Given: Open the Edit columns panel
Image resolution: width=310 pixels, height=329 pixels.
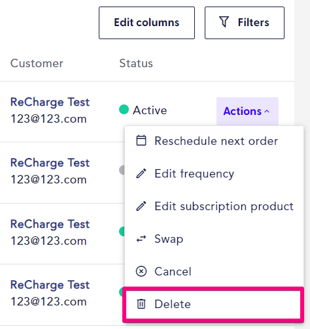Looking at the screenshot, I should tap(146, 23).
